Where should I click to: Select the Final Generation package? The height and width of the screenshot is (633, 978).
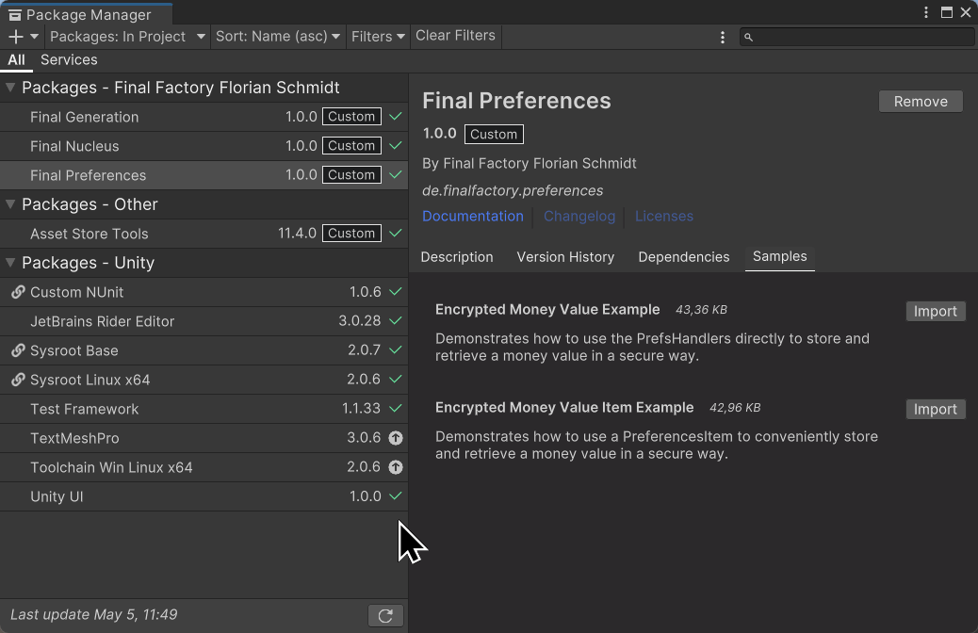pyautogui.click(x=204, y=117)
